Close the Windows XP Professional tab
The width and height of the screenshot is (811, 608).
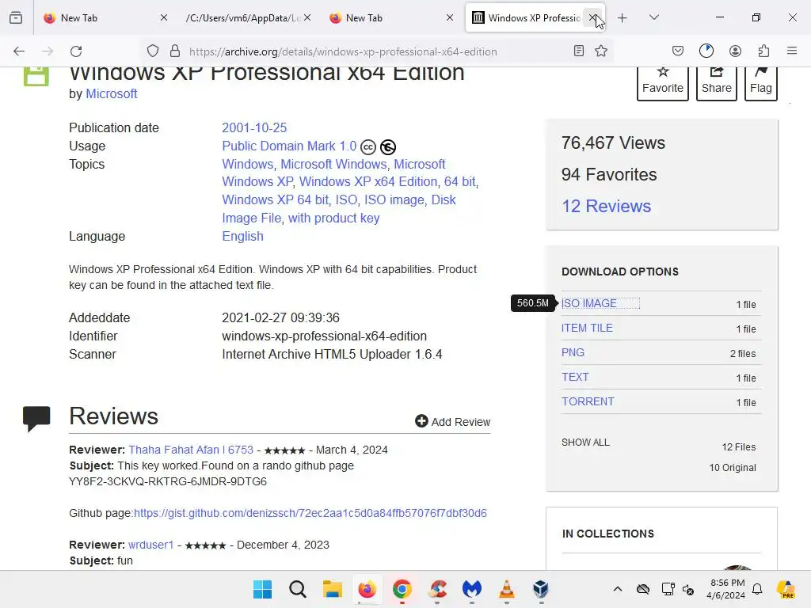pos(592,17)
